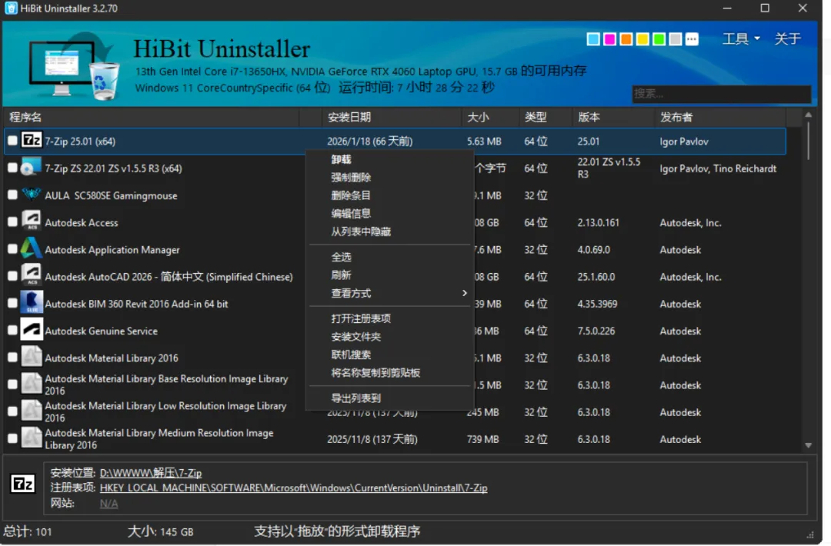Open the HKEY_LOCAL_MACHINE registry key link
This screenshot has width=831, height=546.
(x=293, y=488)
